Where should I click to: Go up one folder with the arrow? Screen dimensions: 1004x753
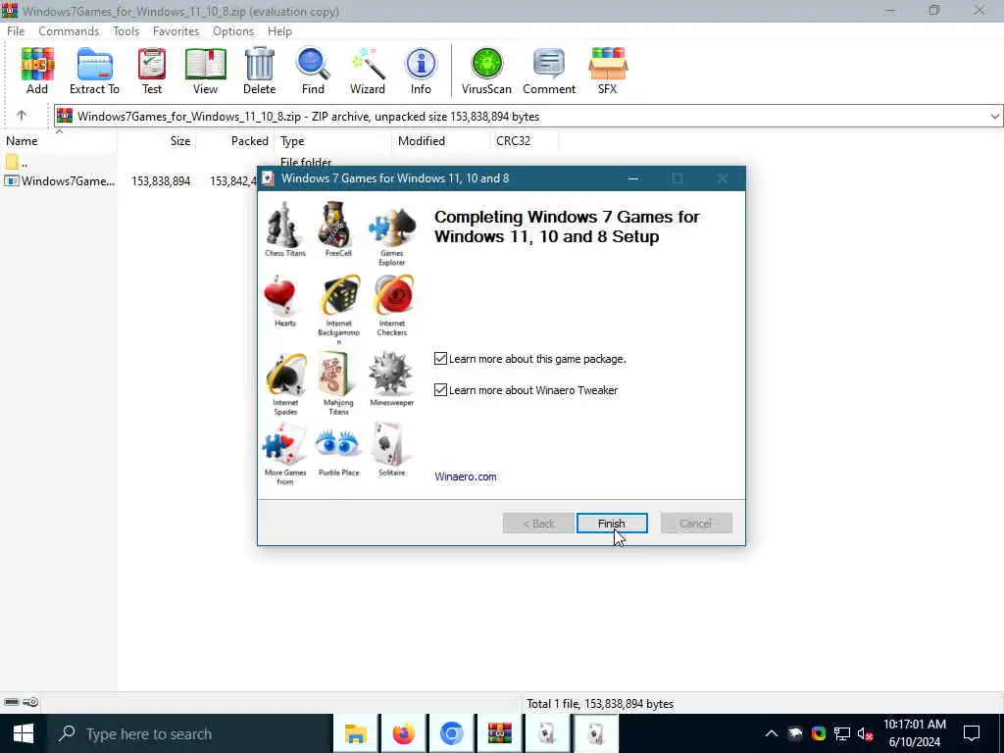22,116
